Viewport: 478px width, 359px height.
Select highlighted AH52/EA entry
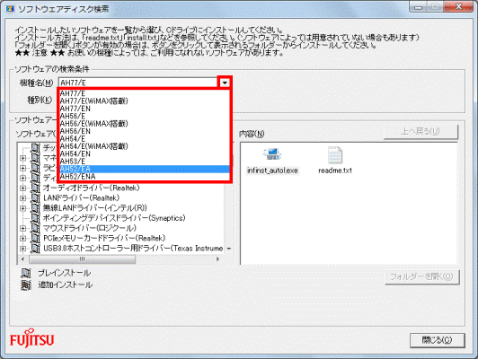tap(144, 169)
